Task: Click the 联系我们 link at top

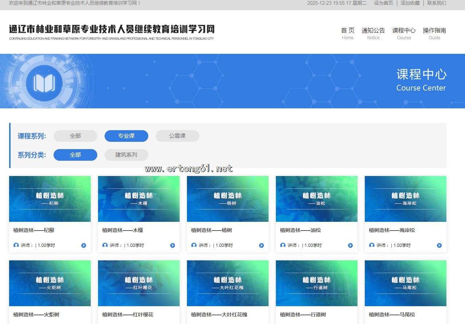Action: (437, 3)
